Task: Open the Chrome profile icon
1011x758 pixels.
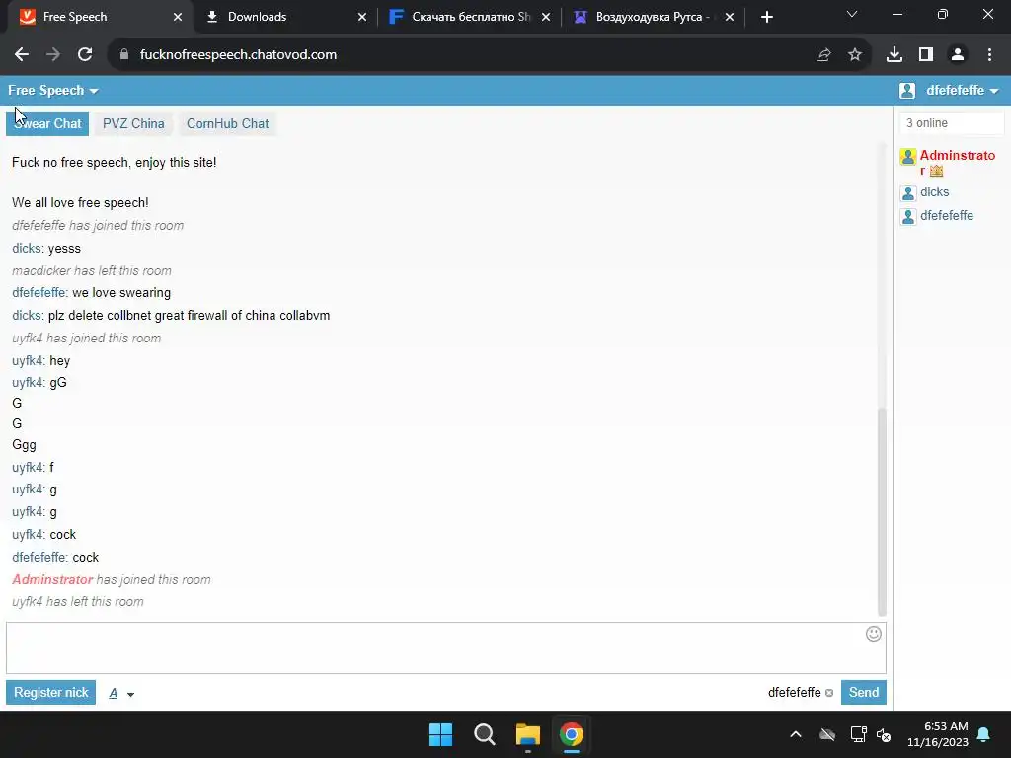Action: [x=958, y=55]
